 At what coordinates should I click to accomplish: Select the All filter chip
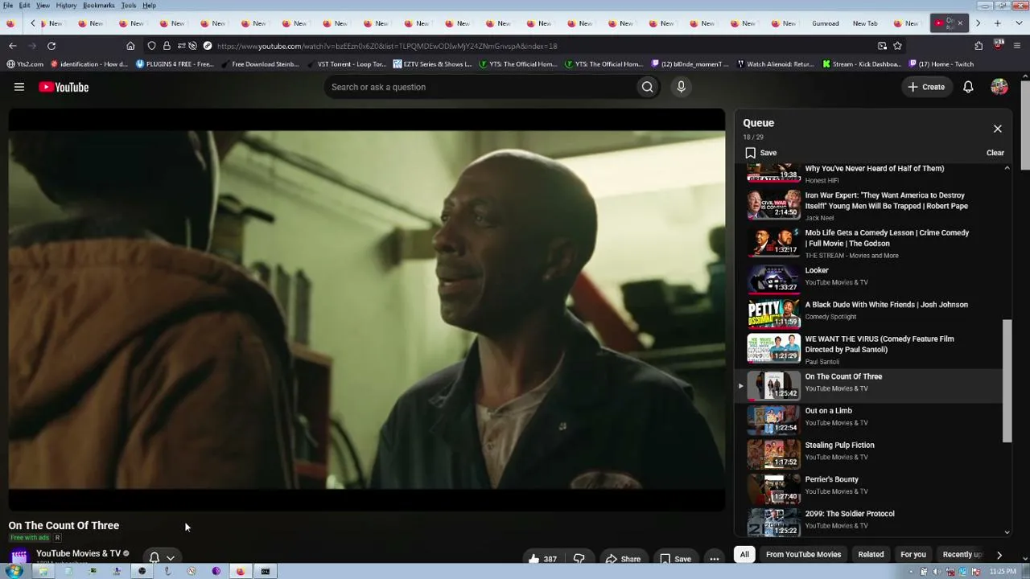coord(744,554)
